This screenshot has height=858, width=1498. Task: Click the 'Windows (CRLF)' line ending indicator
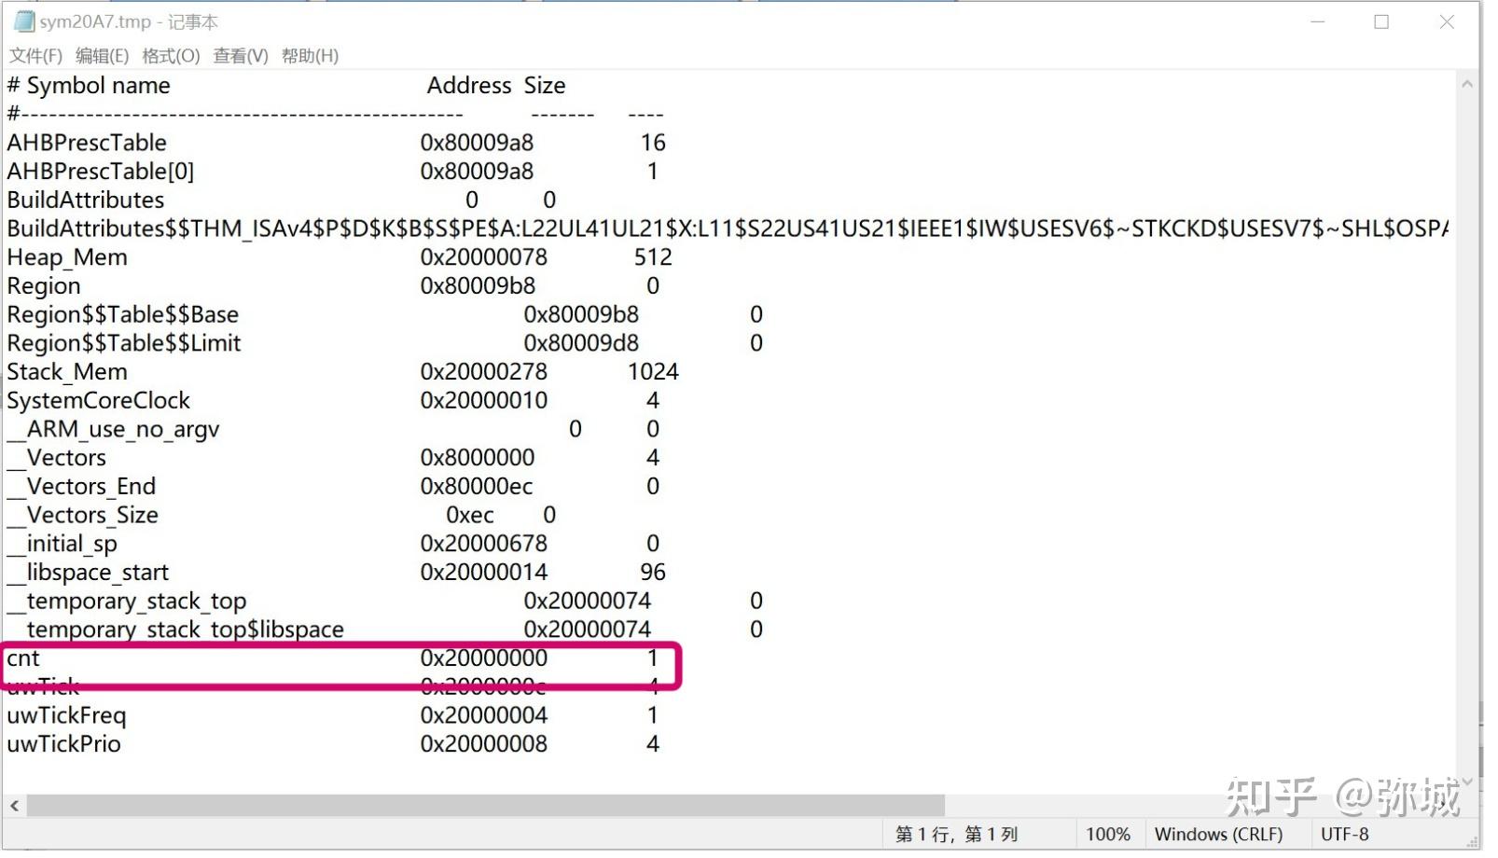(1218, 835)
